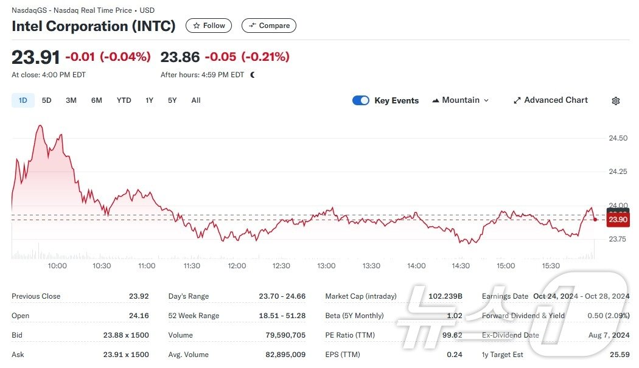The image size is (639, 368).
Task: Switch to the 1Y chart range
Action: (149, 100)
